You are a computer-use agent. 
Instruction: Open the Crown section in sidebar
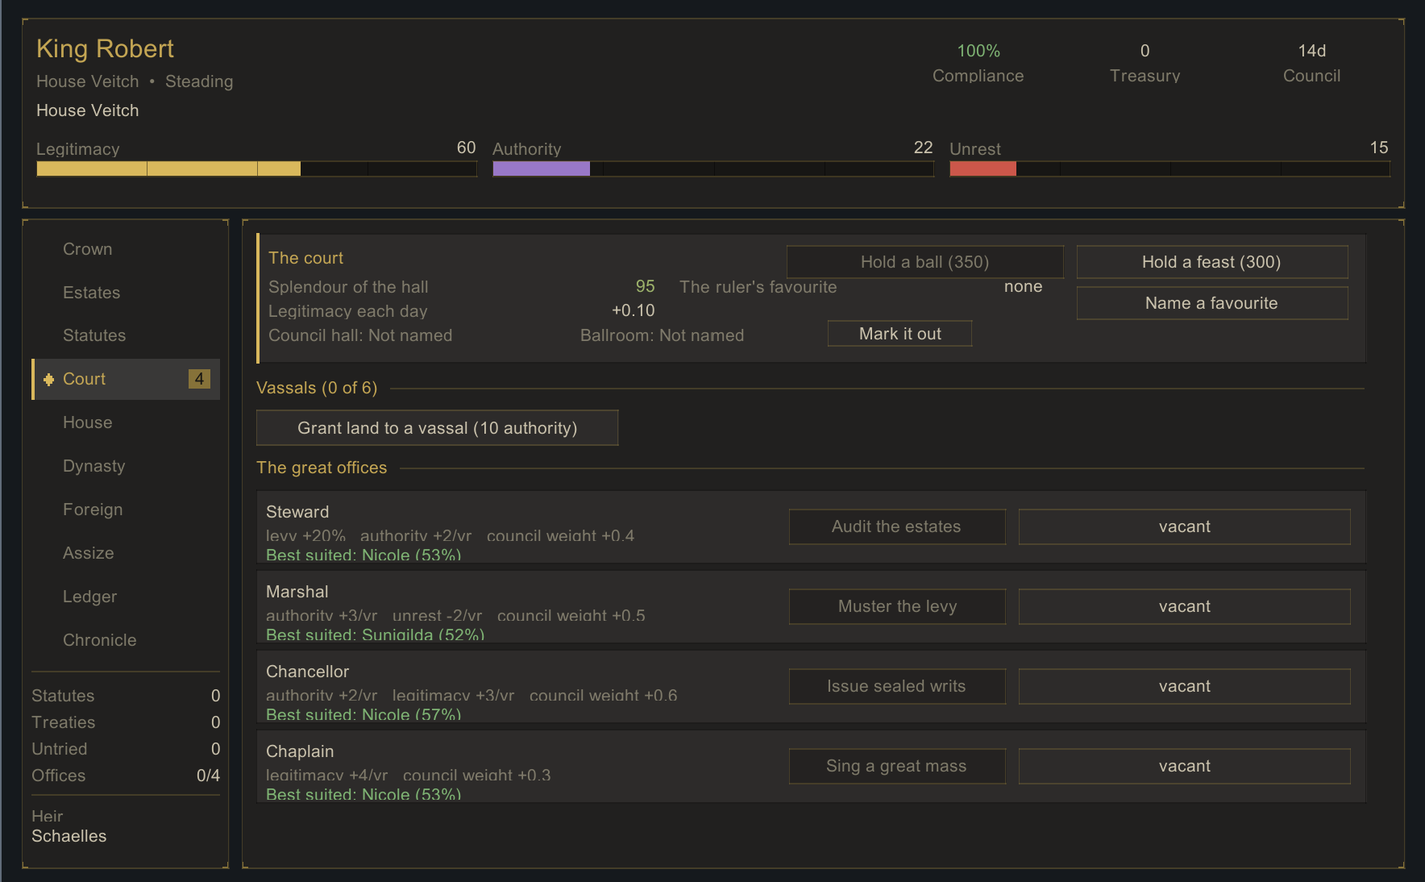(125, 249)
